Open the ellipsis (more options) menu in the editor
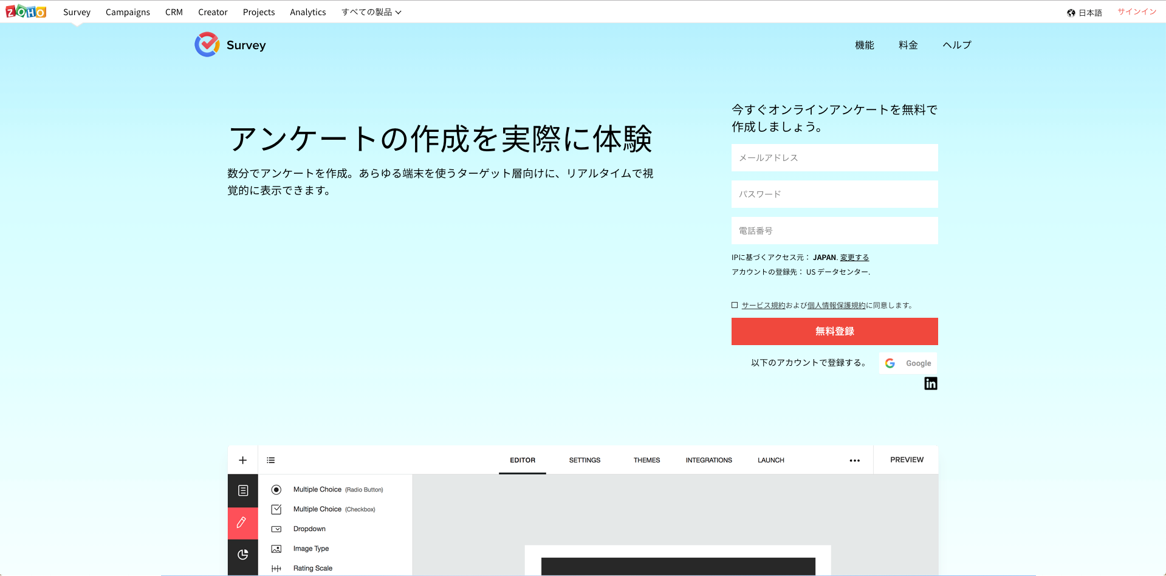Viewport: 1166px width, 576px height. tap(855, 461)
